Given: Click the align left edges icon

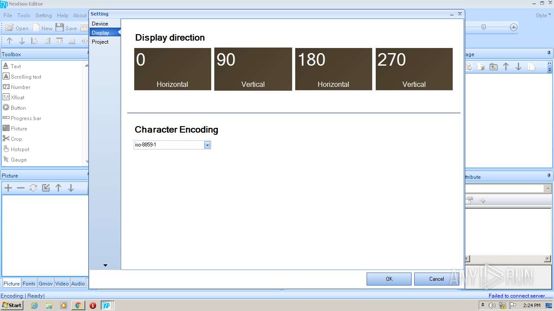Looking at the screenshot, I should 35,41.
